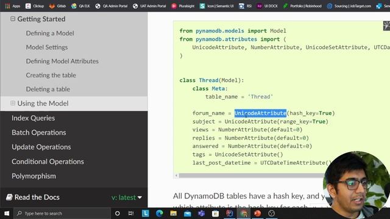Open the red circular app on taskbar
390x219 pixels.
point(257,214)
